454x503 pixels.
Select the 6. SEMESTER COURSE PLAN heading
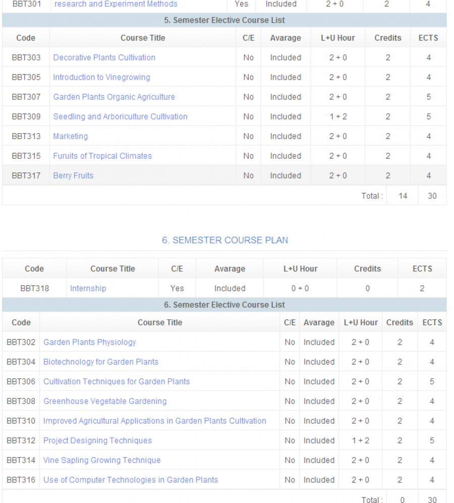pyautogui.click(x=225, y=240)
